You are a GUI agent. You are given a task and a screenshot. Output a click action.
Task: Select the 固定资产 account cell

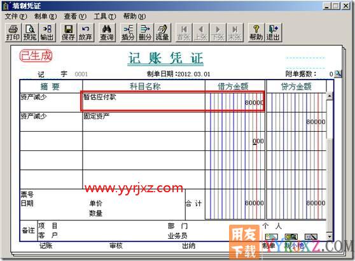click(144, 122)
